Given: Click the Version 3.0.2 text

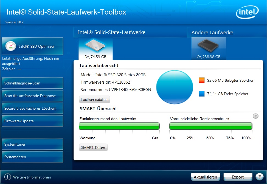Looking at the screenshot, I should point(15,22).
